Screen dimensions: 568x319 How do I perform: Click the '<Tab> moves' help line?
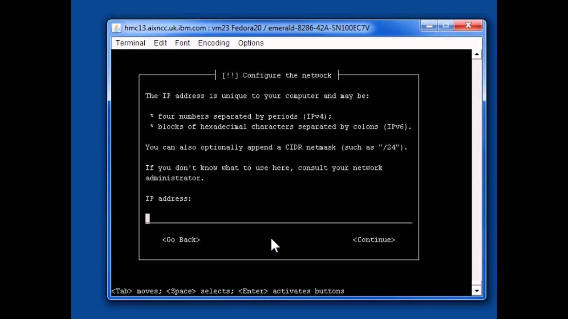(228, 292)
